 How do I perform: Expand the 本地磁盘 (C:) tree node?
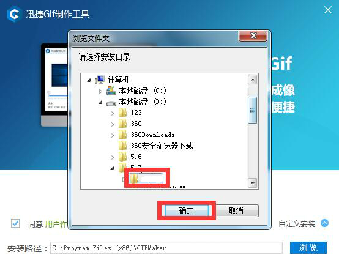coord(100,91)
